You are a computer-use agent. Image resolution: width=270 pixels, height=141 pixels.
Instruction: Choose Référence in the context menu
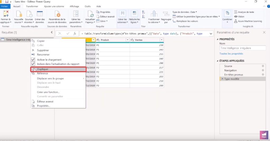coord(58,73)
